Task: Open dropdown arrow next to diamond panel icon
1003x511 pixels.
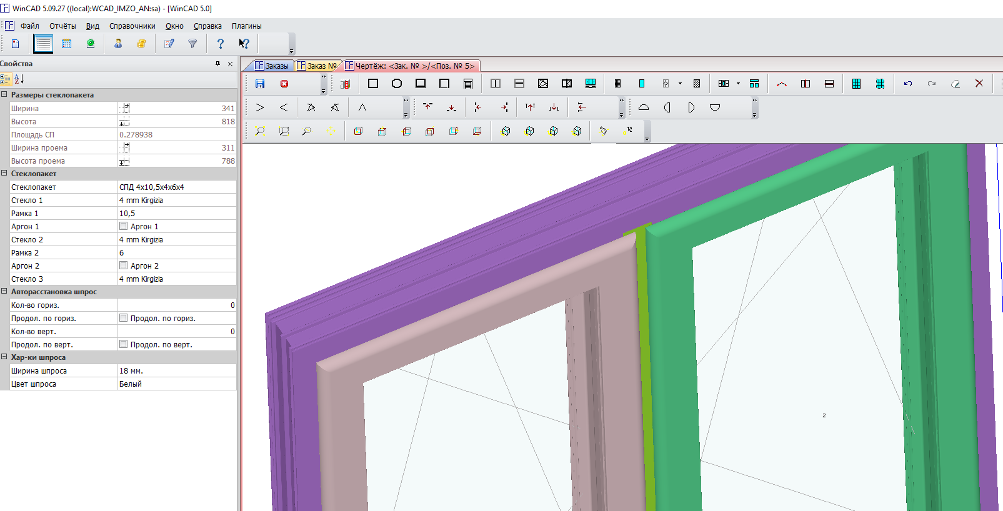Action: pyautogui.click(x=681, y=84)
